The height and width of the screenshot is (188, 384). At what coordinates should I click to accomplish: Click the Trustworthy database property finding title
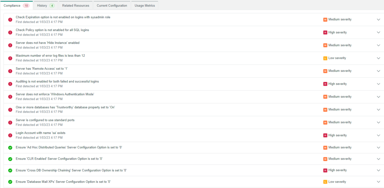tap(66, 107)
